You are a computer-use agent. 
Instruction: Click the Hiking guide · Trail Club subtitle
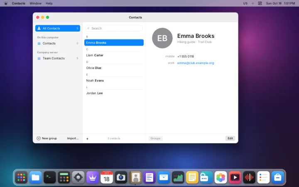(194, 42)
